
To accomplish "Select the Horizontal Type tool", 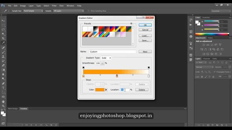I will tap(3, 88).
